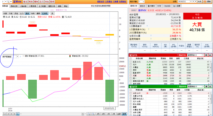This screenshot has width=213, height=116.
Task: Click the 更新 refresh button
Action: pyautogui.click(x=207, y=2)
